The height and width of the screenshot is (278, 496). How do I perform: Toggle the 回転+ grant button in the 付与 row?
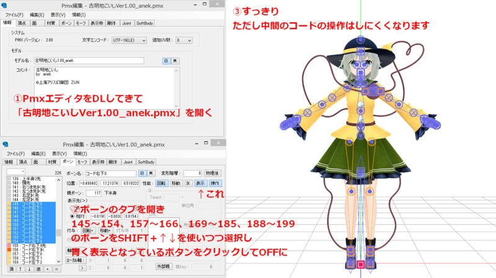click(87, 230)
